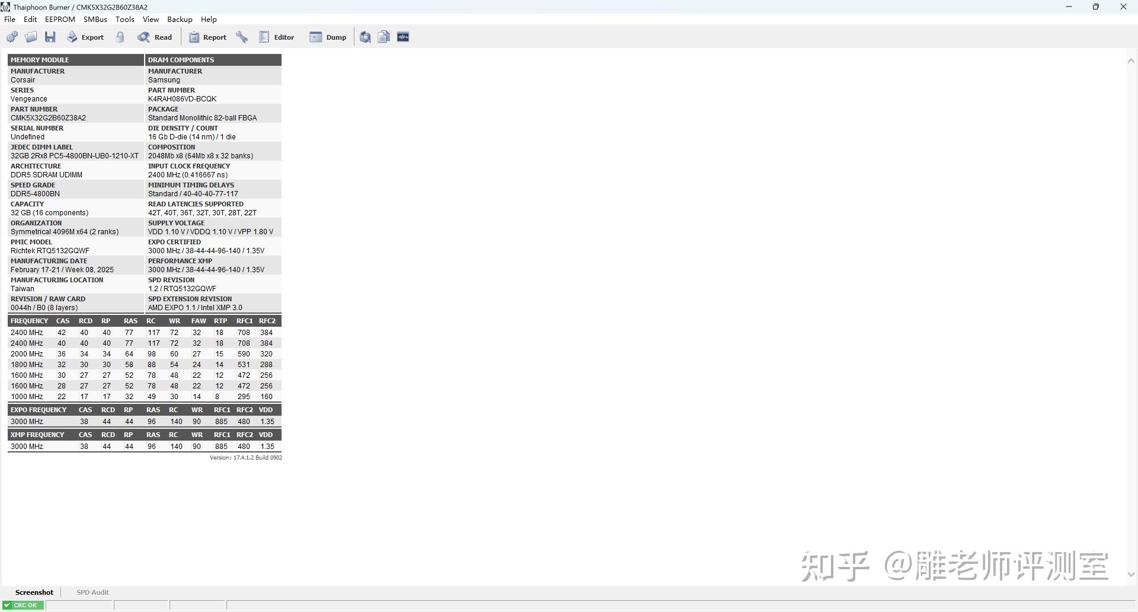Click the Thaiphoon Burner title bar icon
Viewport: 1138px width, 612px height.
coord(6,7)
